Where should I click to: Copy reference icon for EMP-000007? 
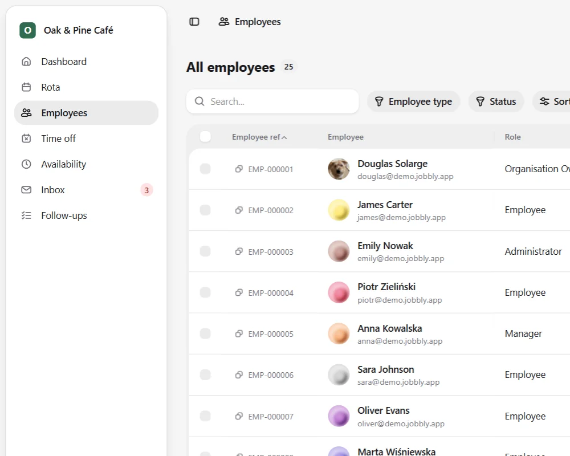[239, 416]
